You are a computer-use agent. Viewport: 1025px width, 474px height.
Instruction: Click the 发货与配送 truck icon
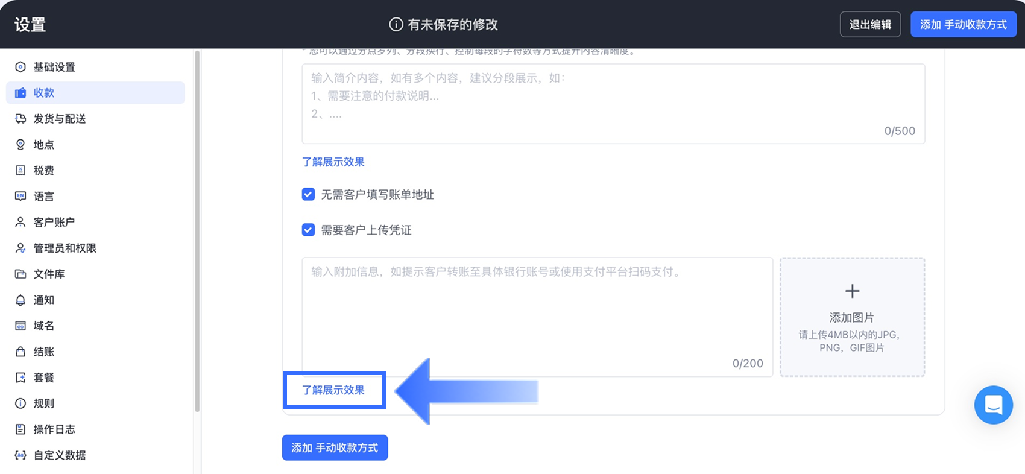(20, 119)
